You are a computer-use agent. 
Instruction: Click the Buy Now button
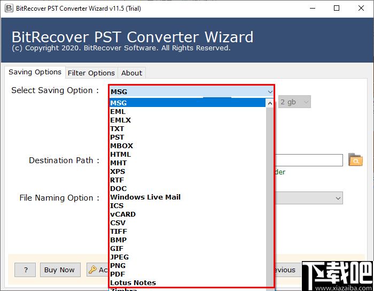click(60, 270)
